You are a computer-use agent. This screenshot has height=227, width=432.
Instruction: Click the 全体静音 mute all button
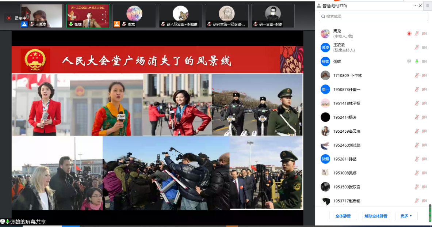click(x=343, y=216)
